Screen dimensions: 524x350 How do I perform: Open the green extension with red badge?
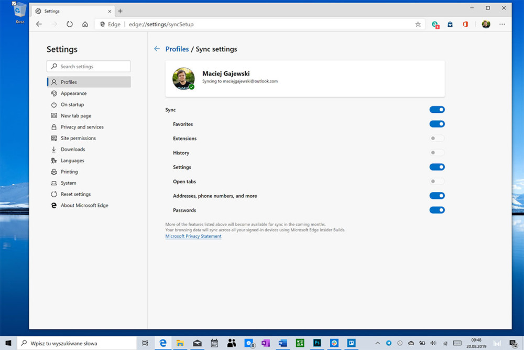(435, 25)
